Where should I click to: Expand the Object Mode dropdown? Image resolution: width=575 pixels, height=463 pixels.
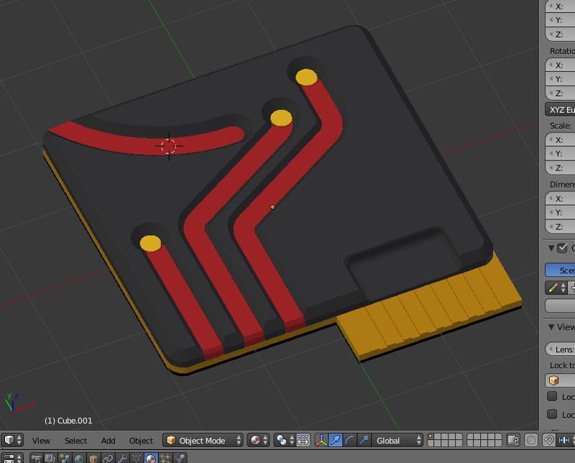pyautogui.click(x=203, y=440)
